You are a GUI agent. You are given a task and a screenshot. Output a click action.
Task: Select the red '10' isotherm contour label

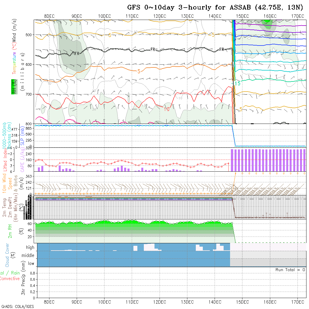pos(167,109)
